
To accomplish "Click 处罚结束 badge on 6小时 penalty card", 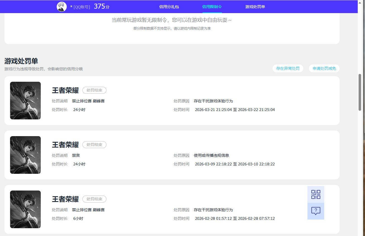I will tap(94, 199).
